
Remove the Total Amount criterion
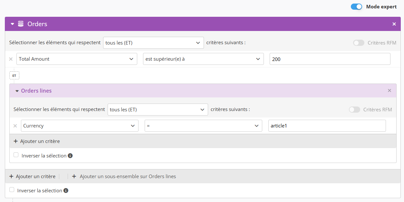11,59
